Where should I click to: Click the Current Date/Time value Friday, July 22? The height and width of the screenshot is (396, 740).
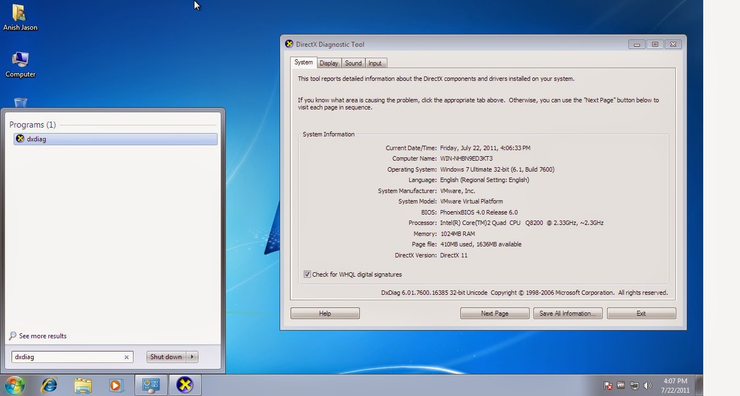coord(485,148)
